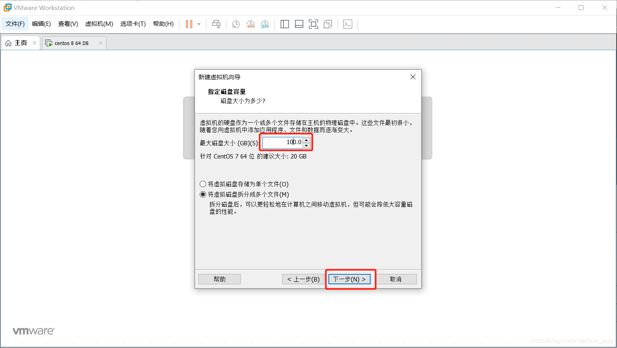
Task: Click the 下一步(N) button
Action: (x=350, y=279)
